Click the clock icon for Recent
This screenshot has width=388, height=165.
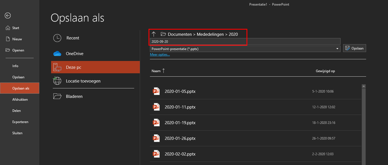click(57, 38)
